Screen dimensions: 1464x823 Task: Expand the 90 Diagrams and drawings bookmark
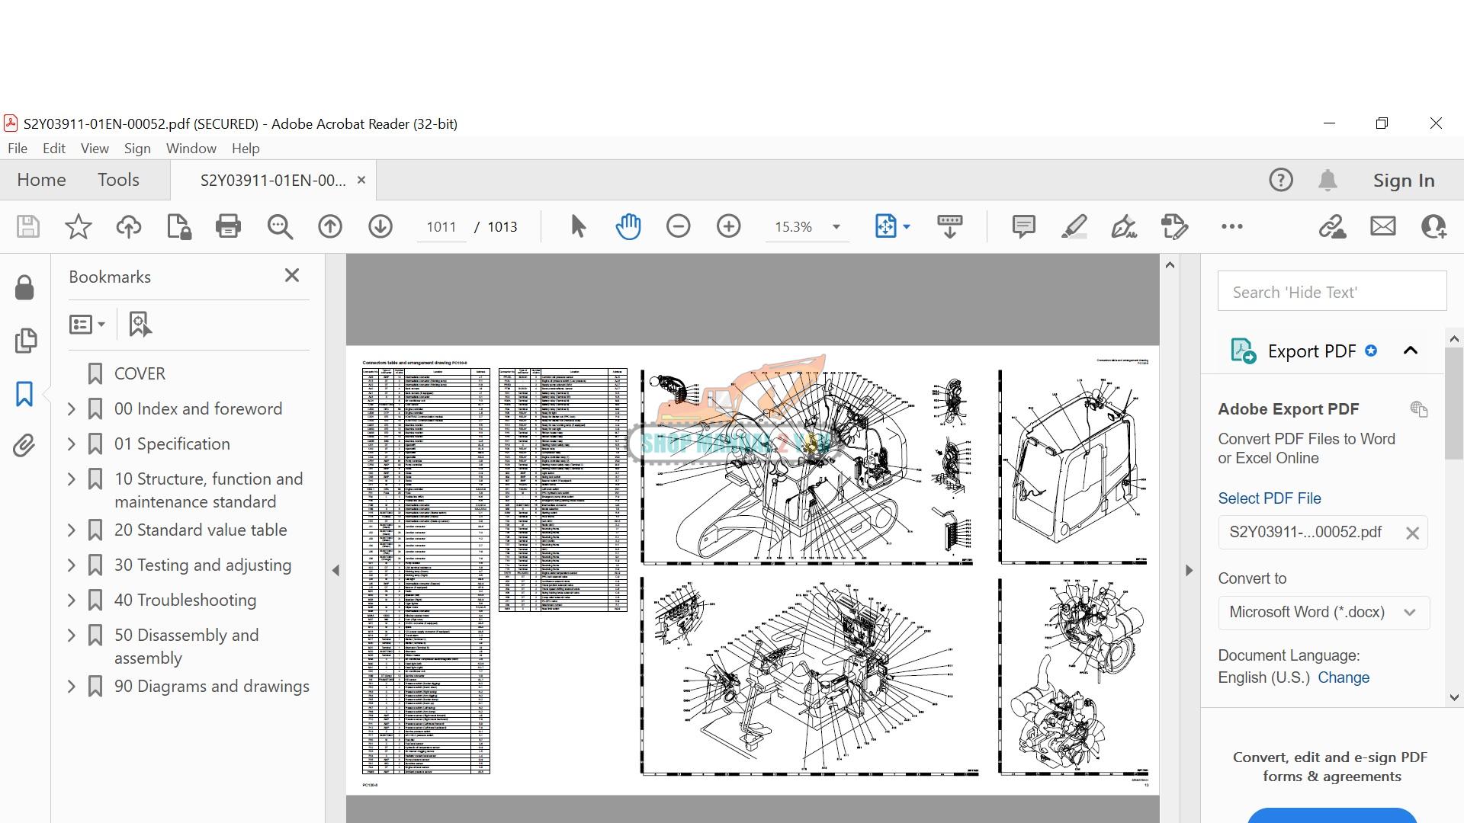(72, 687)
